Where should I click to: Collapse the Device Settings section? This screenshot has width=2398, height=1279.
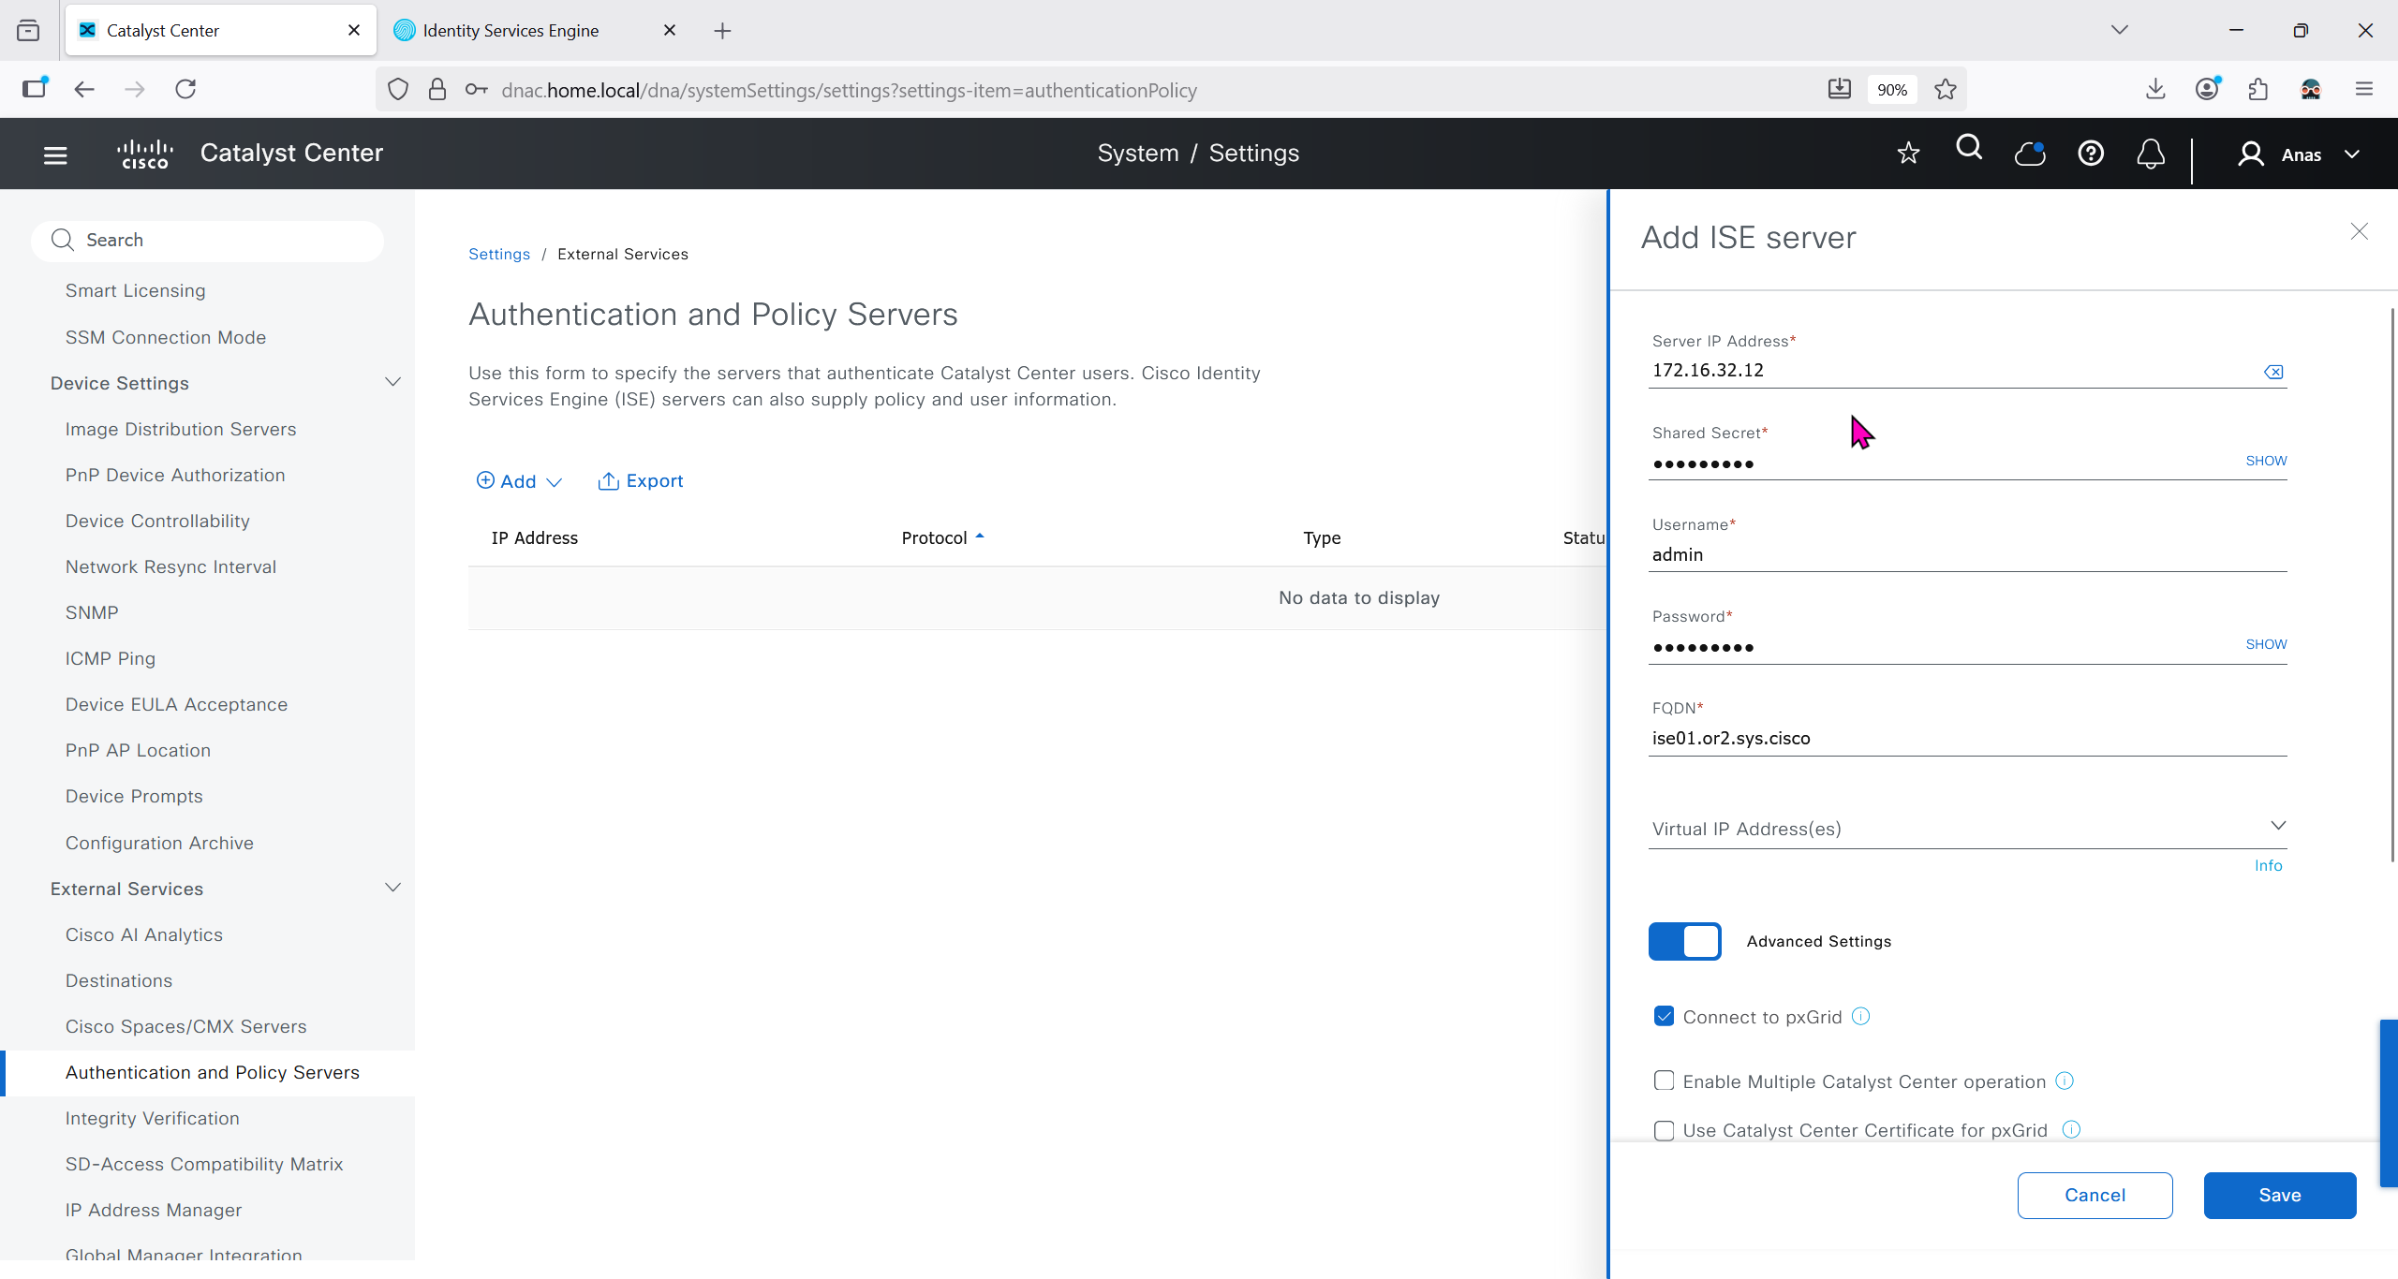392,383
